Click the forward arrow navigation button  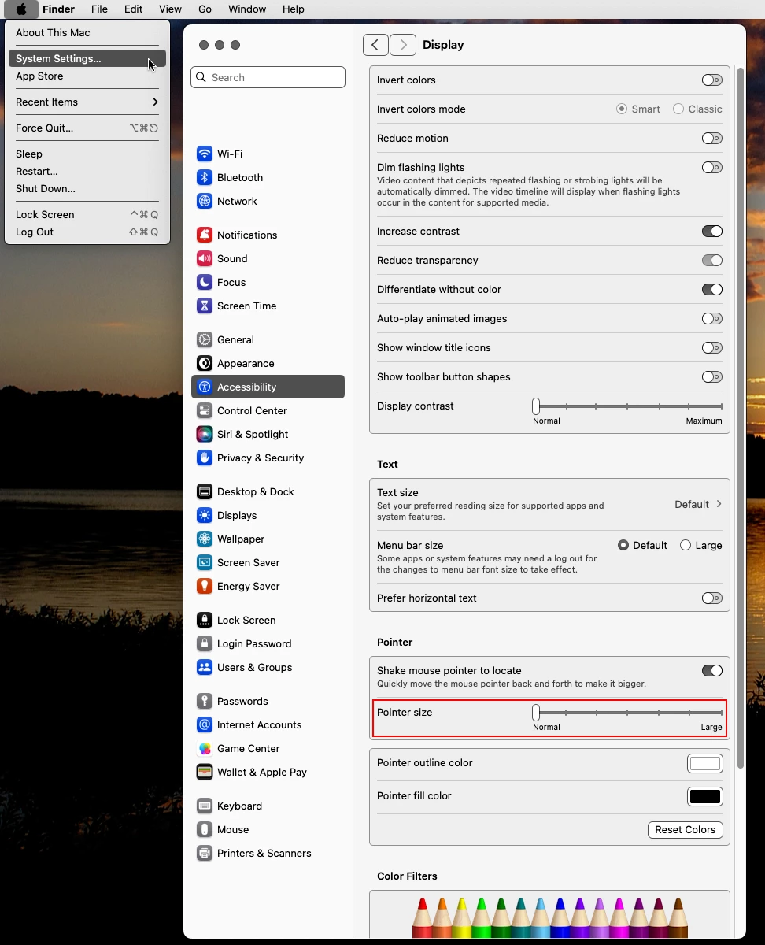coord(403,45)
